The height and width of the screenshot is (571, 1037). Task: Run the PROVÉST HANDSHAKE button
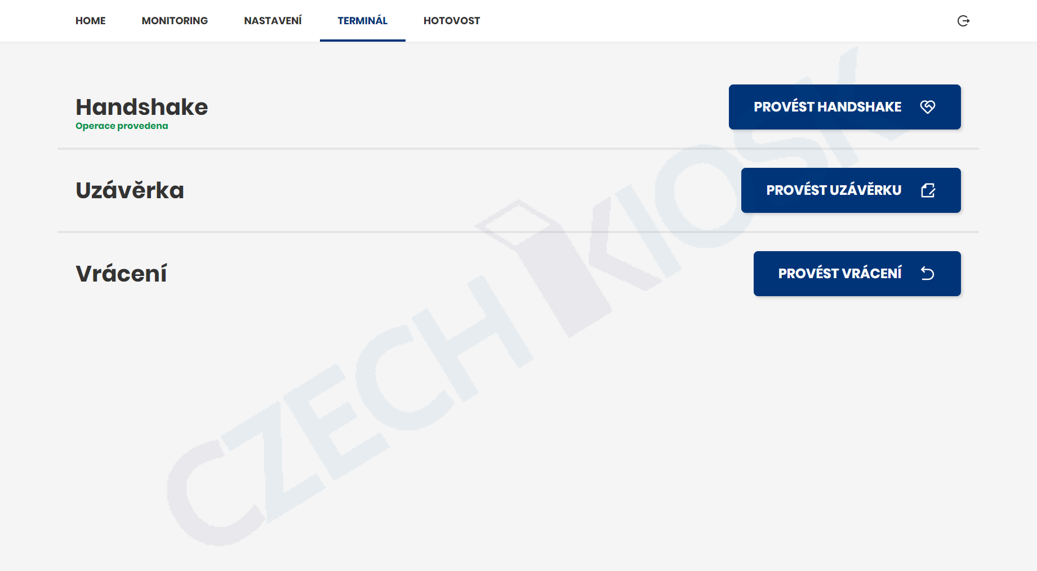[x=845, y=107]
